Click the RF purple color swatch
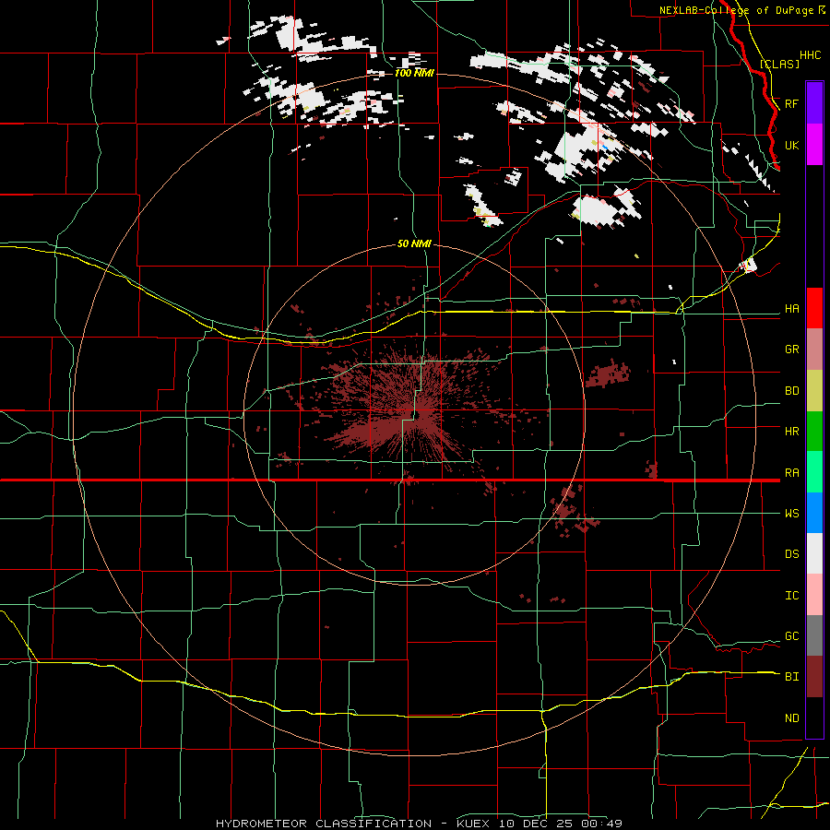830x830 pixels. point(814,103)
